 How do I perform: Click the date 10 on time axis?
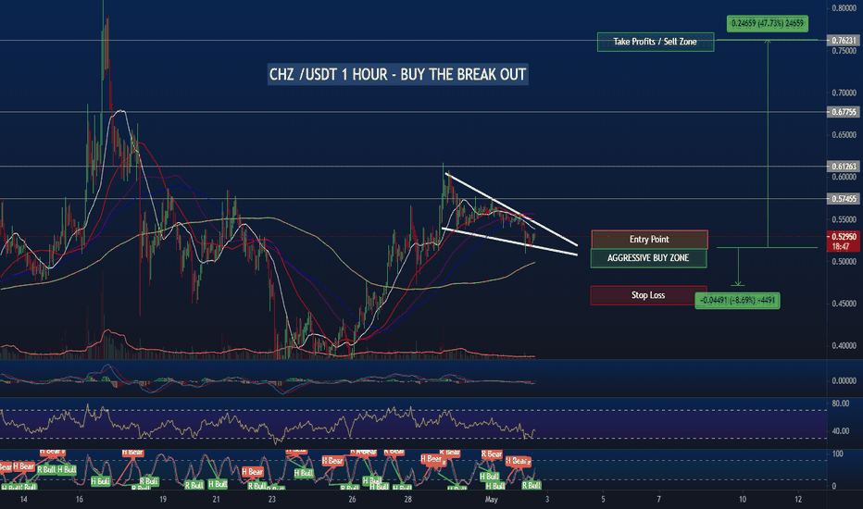(743, 500)
